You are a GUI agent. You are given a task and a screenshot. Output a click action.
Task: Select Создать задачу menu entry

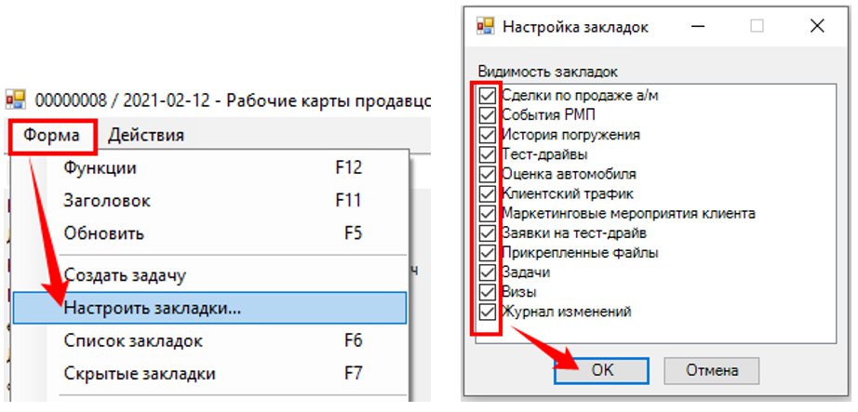point(125,275)
